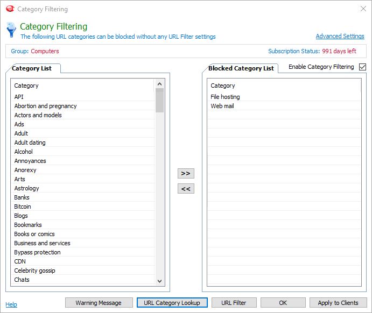Screen dimensions: 372x313
Task: Click the Category List scrollbar thumb
Action: click(159, 101)
